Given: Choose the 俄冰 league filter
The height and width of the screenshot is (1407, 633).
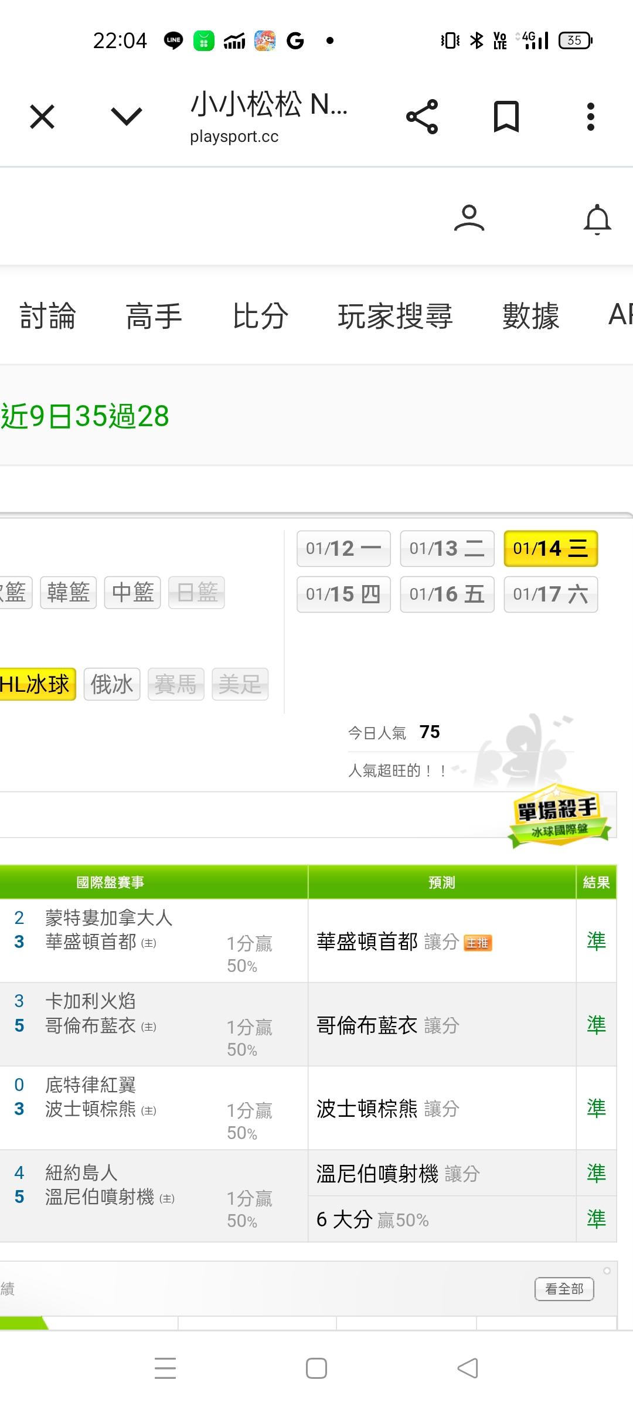Looking at the screenshot, I should pos(112,684).
